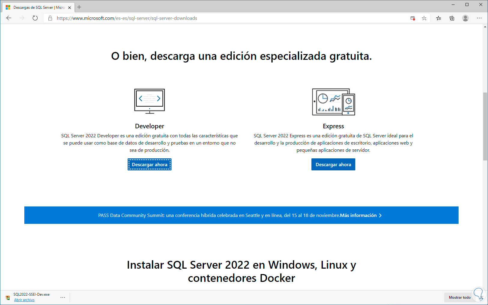
Task: Select the Descargas de SQL Server tab
Action: click(38, 8)
